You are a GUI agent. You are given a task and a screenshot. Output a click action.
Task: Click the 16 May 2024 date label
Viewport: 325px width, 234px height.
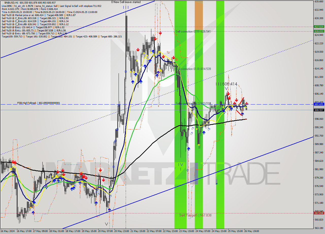pyautogui.click(x=7, y=231)
